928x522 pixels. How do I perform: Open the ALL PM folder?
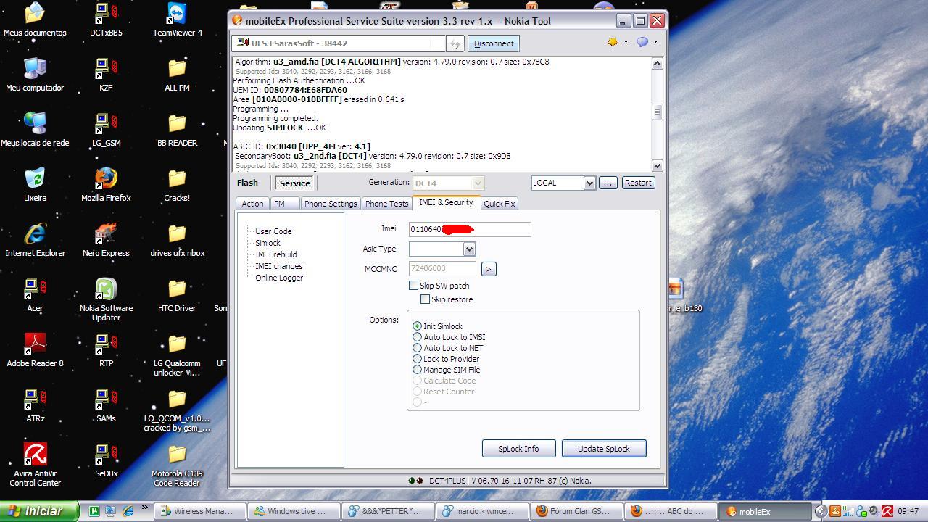177,75
